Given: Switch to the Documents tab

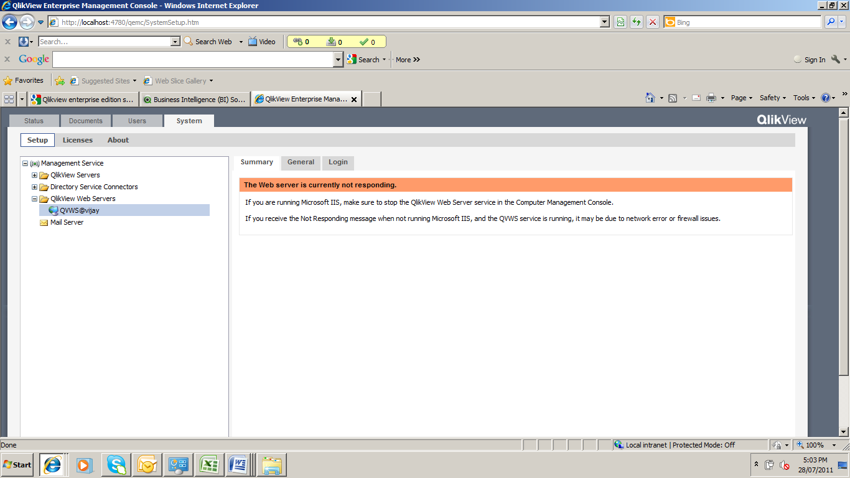Looking at the screenshot, I should (x=86, y=121).
